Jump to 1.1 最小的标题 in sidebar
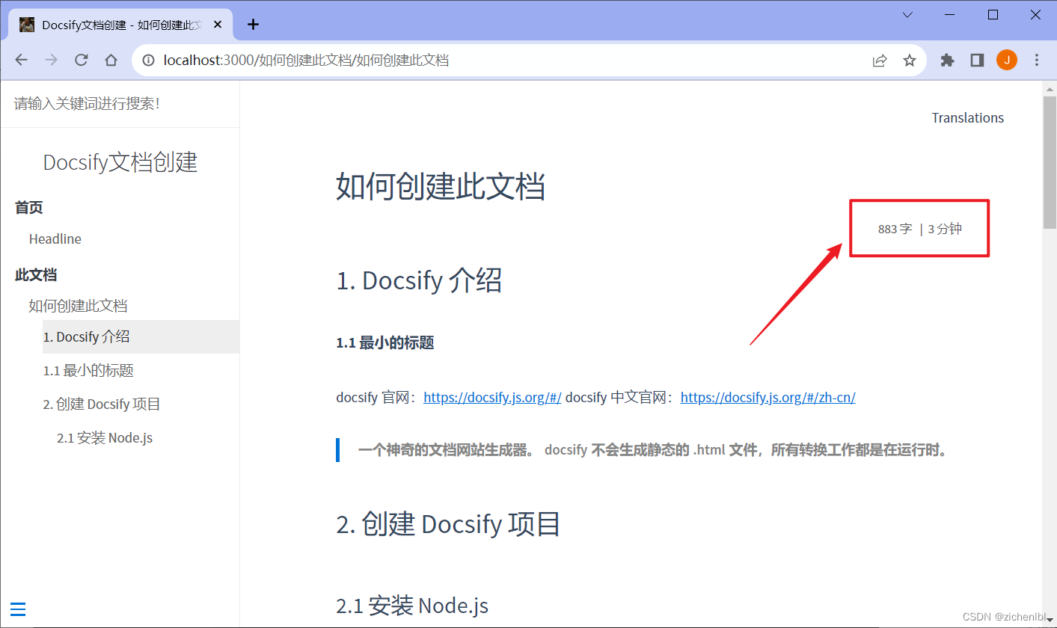 [x=88, y=371]
